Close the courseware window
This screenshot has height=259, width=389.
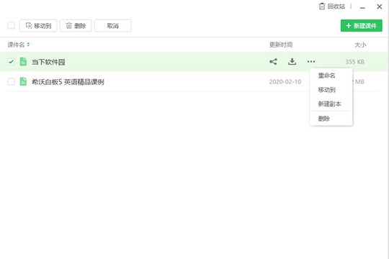pos(379,6)
